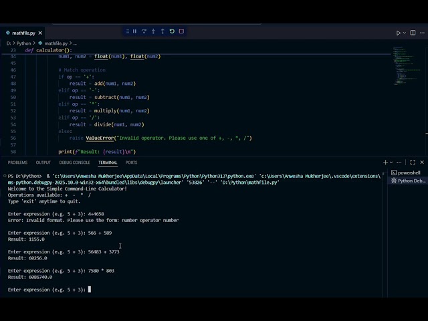The image size is (428, 321).
Task: Click the code minimap overview
Action: (x=408, y=66)
